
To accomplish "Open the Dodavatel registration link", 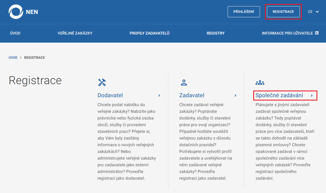I will click(110, 95).
